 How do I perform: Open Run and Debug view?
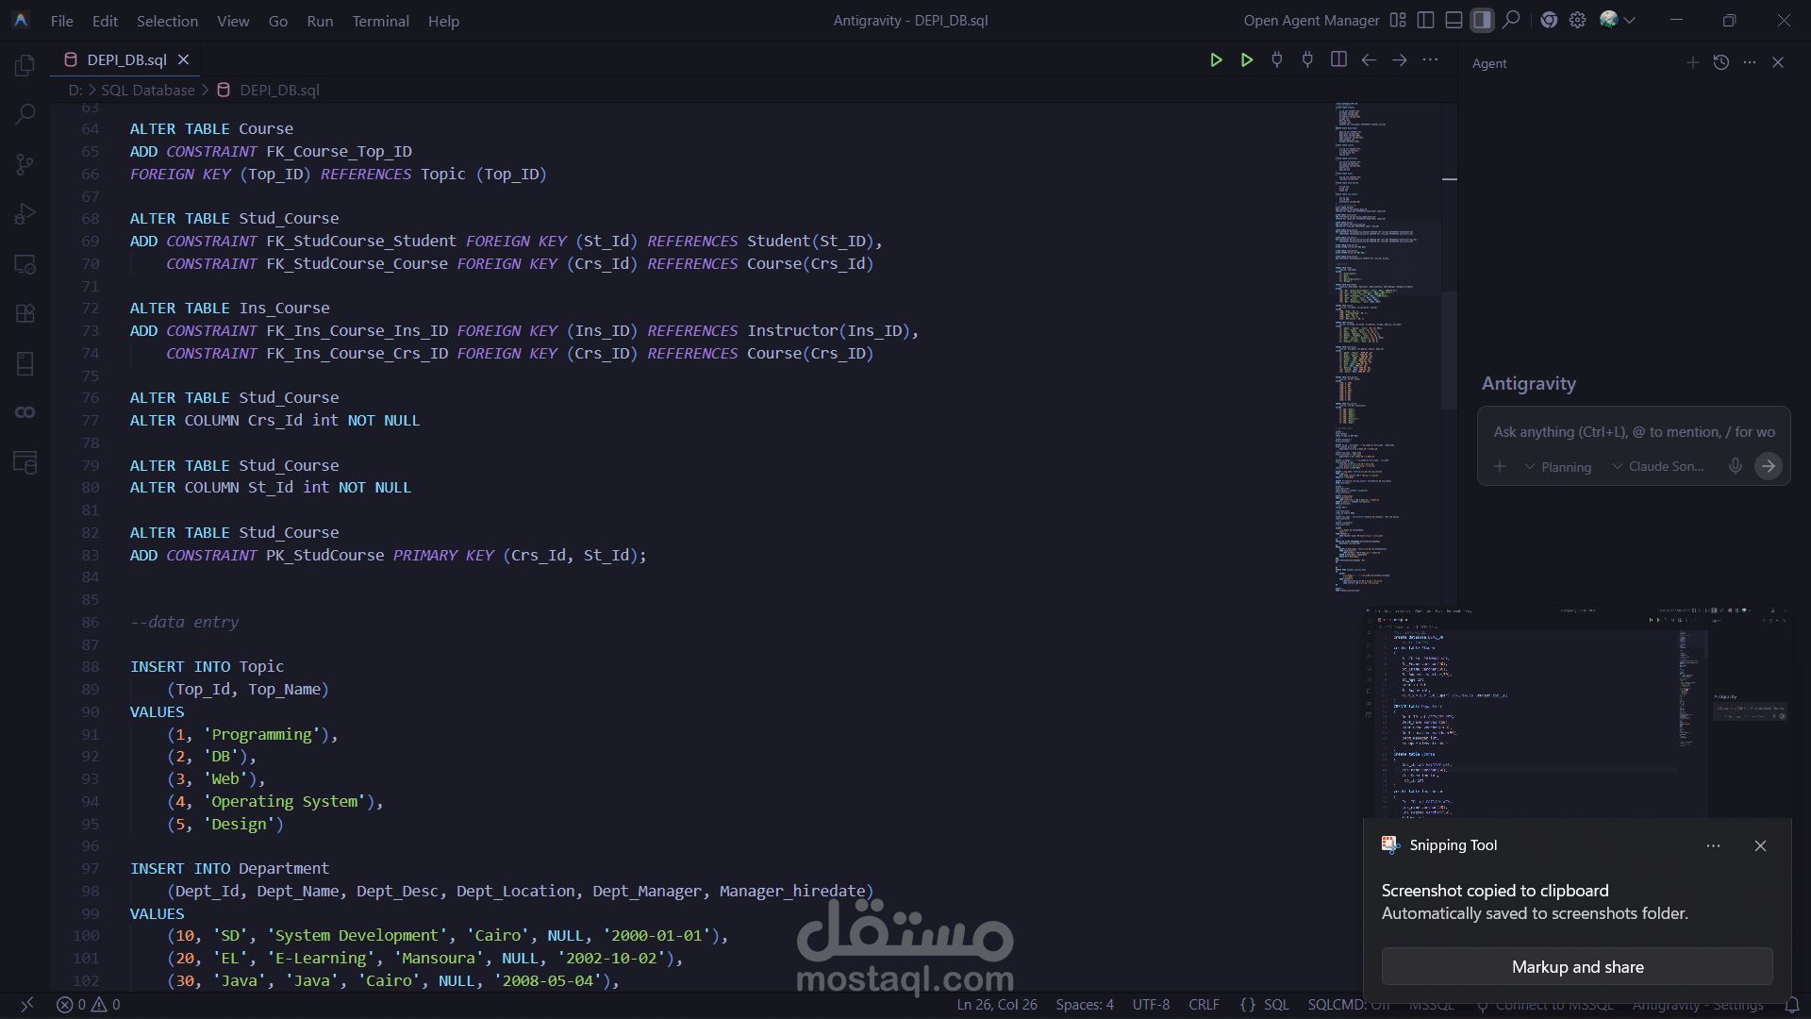pyautogui.click(x=25, y=214)
